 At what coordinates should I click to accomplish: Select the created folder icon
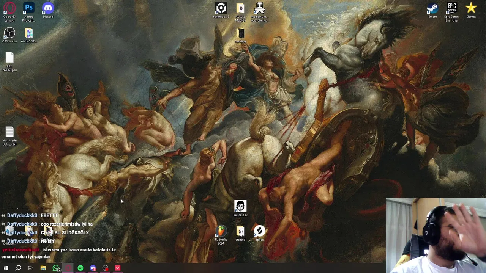click(240, 234)
